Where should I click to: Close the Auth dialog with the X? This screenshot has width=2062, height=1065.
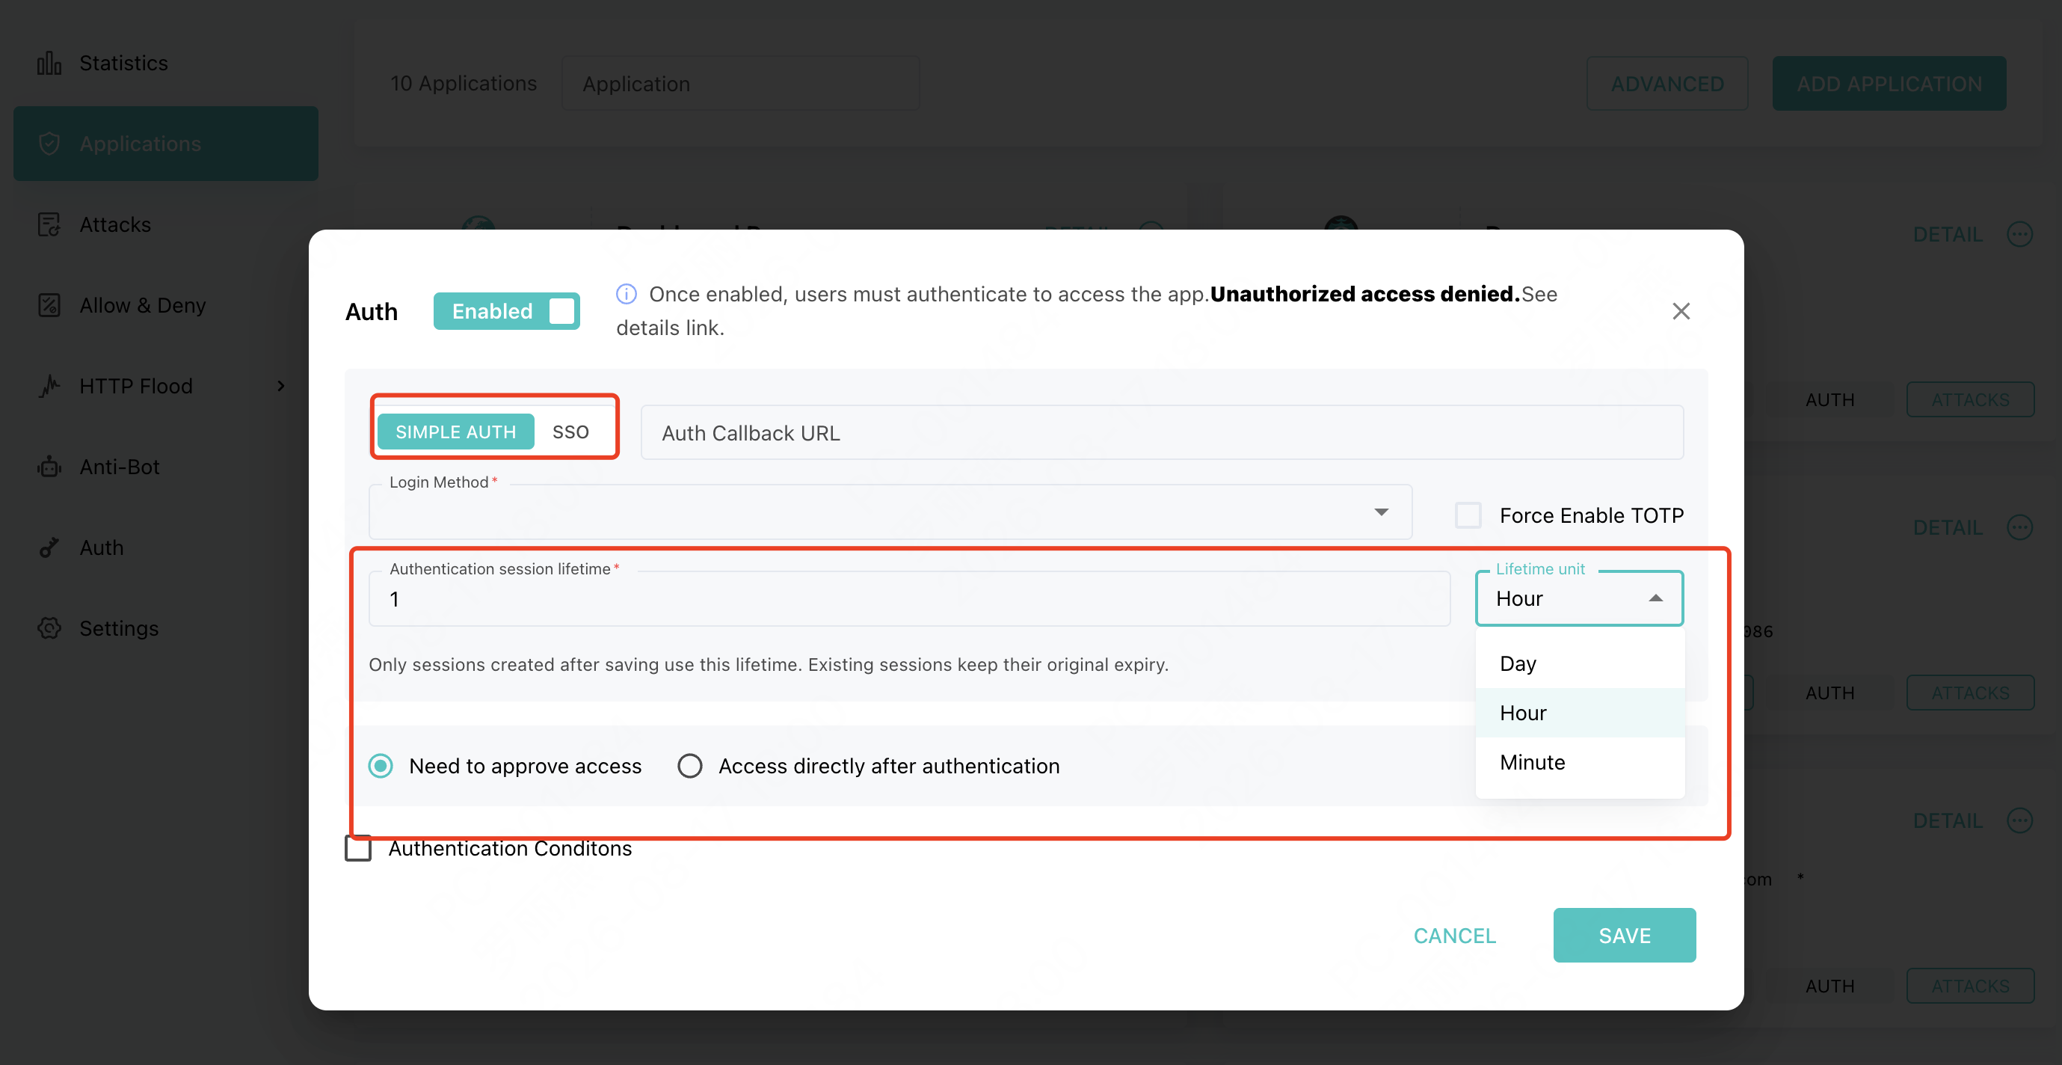[1681, 310]
